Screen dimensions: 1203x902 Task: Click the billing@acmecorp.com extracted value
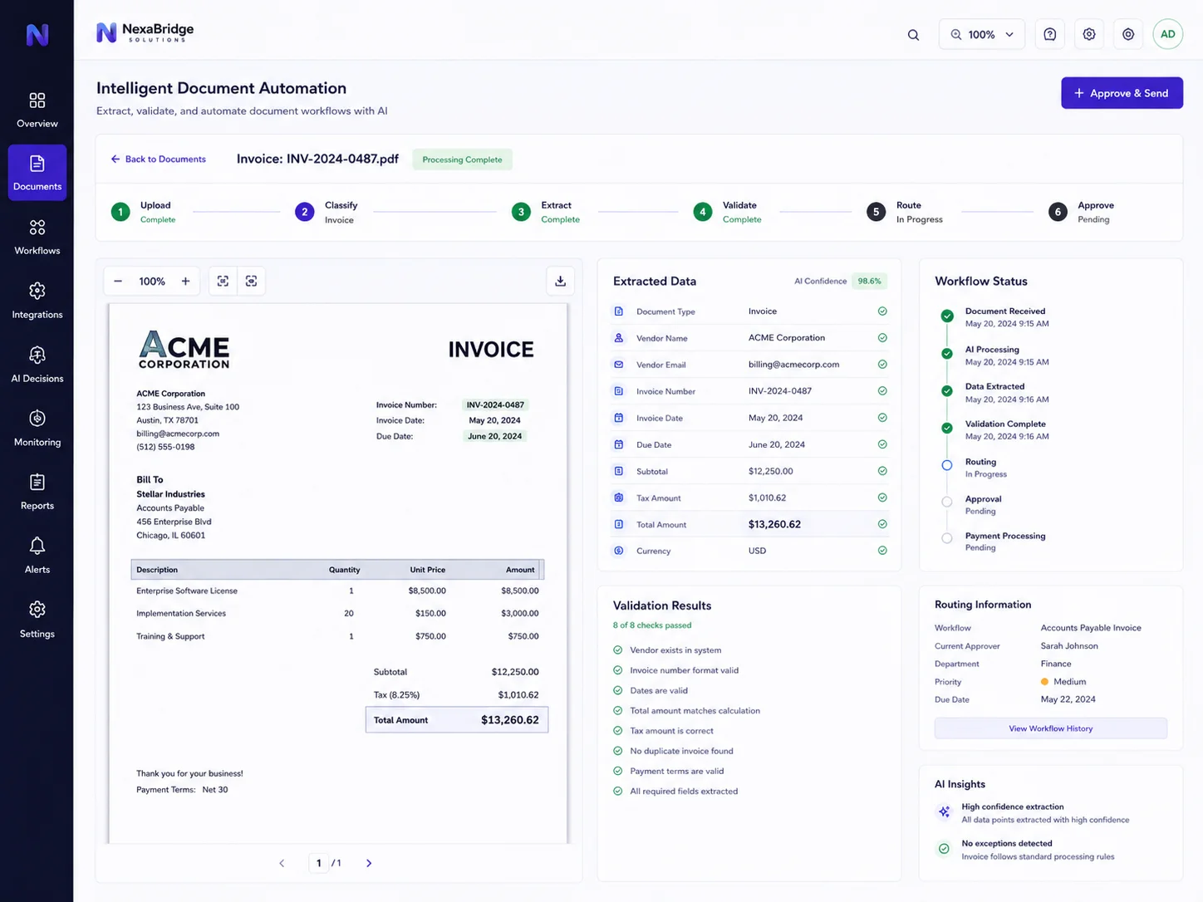pos(793,365)
